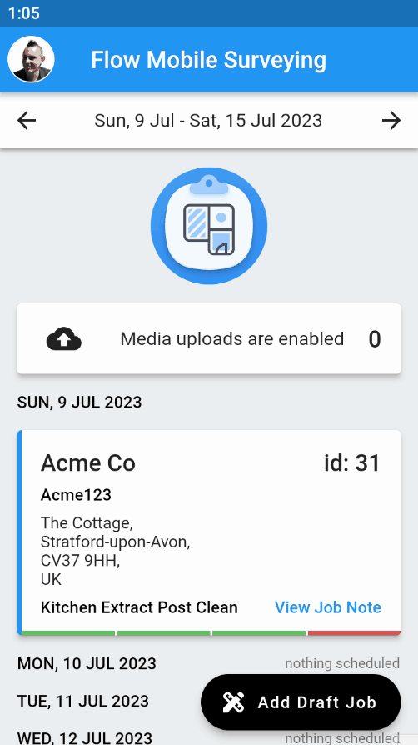Open the Acme Co job card
Screen dimensions: 418x745
click(x=209, y=532)
